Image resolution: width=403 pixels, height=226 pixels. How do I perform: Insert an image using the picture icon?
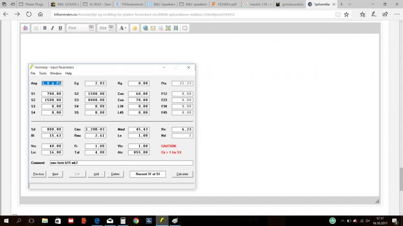[168, 28]
